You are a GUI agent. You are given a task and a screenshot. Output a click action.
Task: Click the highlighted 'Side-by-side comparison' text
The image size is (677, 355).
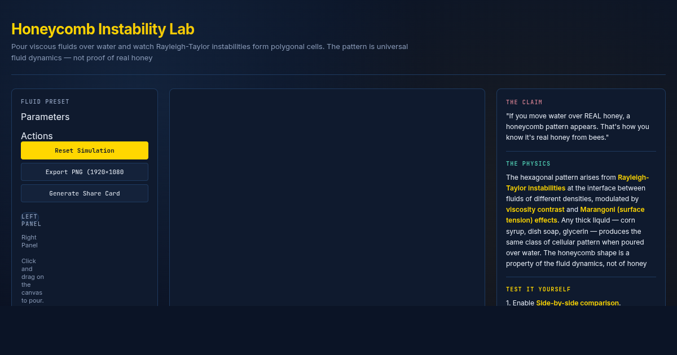(x=578, y=303)
